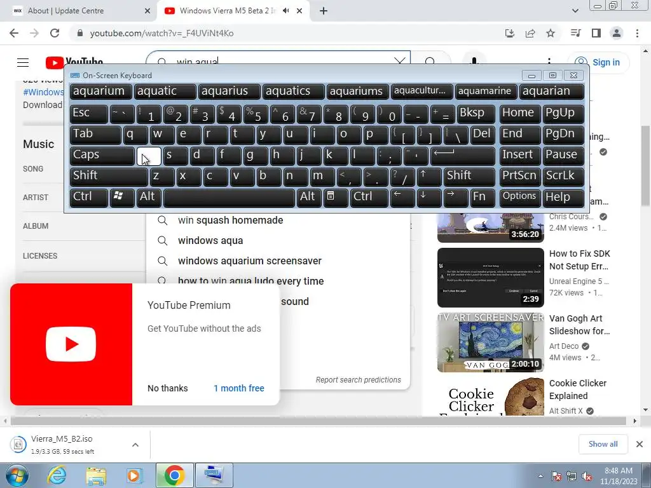The width and height of the screenshot is (651, 488).
Task: Toggle the Fn key on On-Screen Keyboard
Action: [482, 197]
